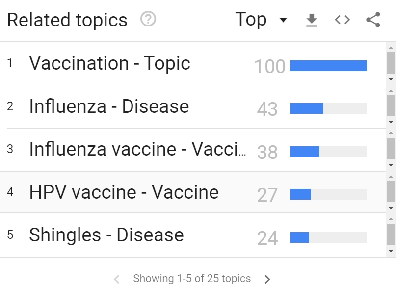Download related topics data as CSV

pos(312,20)
